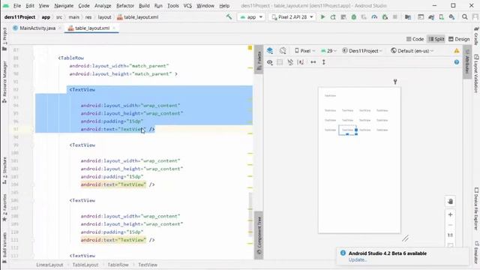Open the Gradle tool window
Image resolution: width=480 pixels, height=270 pixels.
[476, 36]
